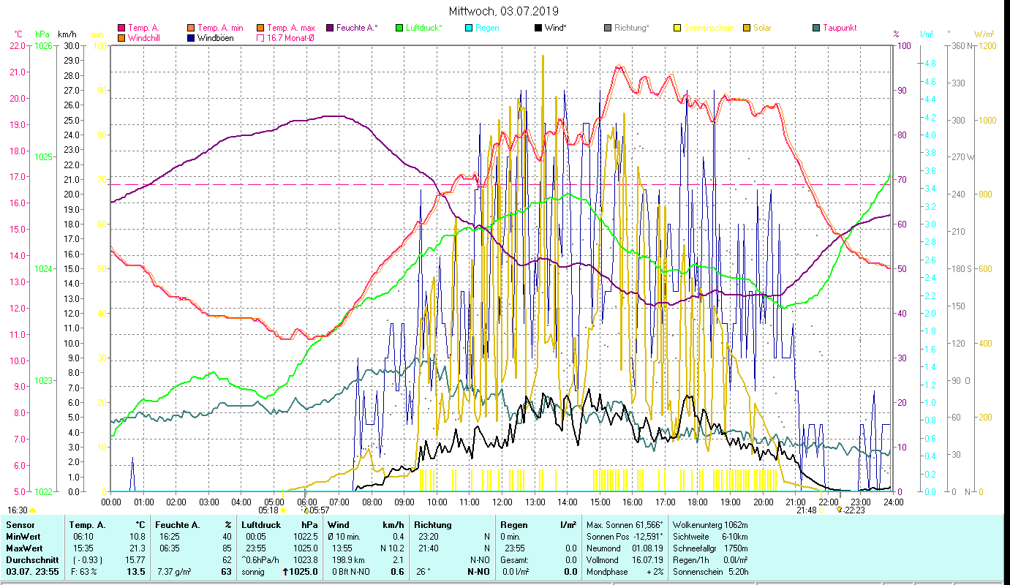Click the km/h axis unit label at top
Viewport: 1010px width, 585px height.
(67, 34)
